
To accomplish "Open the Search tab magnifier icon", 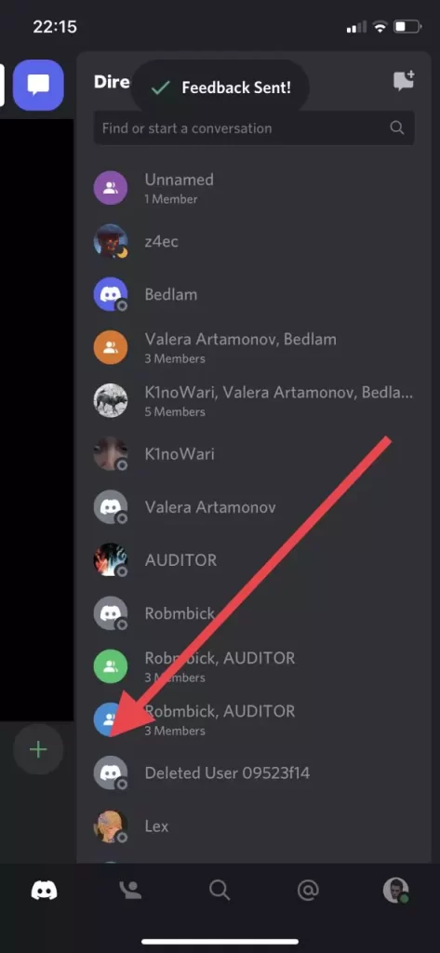I will (x=220, y=891).
